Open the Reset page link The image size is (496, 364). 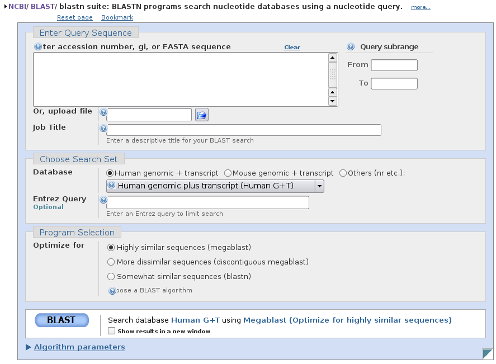tap(75, 18)
